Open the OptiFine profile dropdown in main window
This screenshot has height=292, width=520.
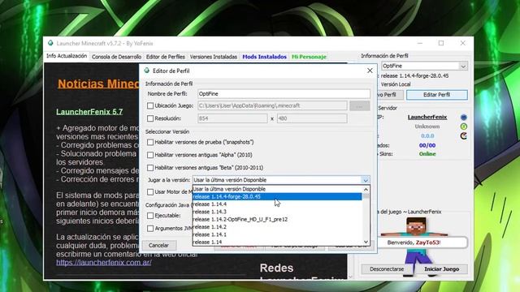[x=463, y=66]
